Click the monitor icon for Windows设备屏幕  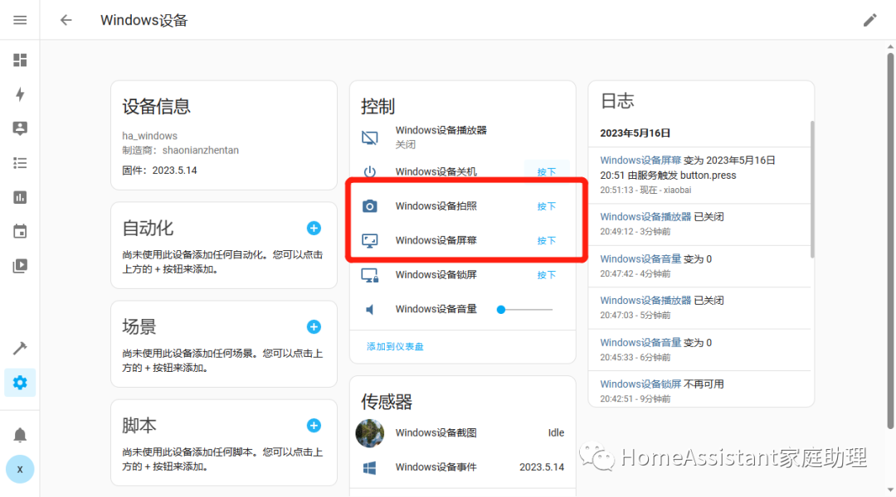pos(370,240)
